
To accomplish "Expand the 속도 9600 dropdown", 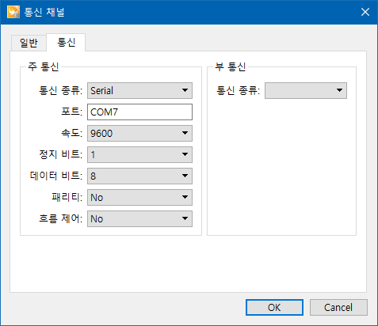I will tap(139, 133).
